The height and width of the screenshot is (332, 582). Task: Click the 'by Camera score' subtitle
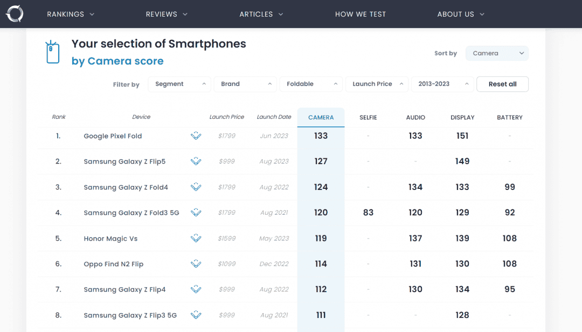tap(117, 61)
